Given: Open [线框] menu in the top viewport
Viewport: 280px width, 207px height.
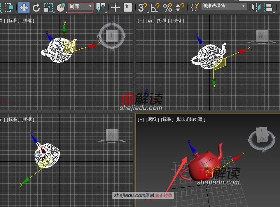Looking at the screenshot, I should tap(28, 21).
